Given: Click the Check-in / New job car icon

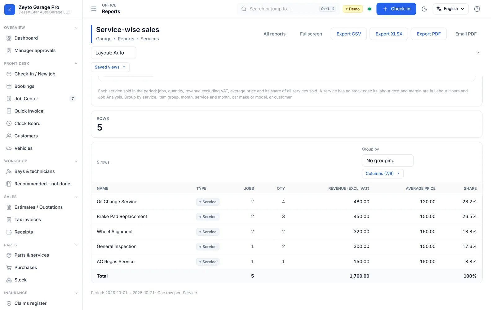Looking at the screenshot, I should [x=9, y=74].
